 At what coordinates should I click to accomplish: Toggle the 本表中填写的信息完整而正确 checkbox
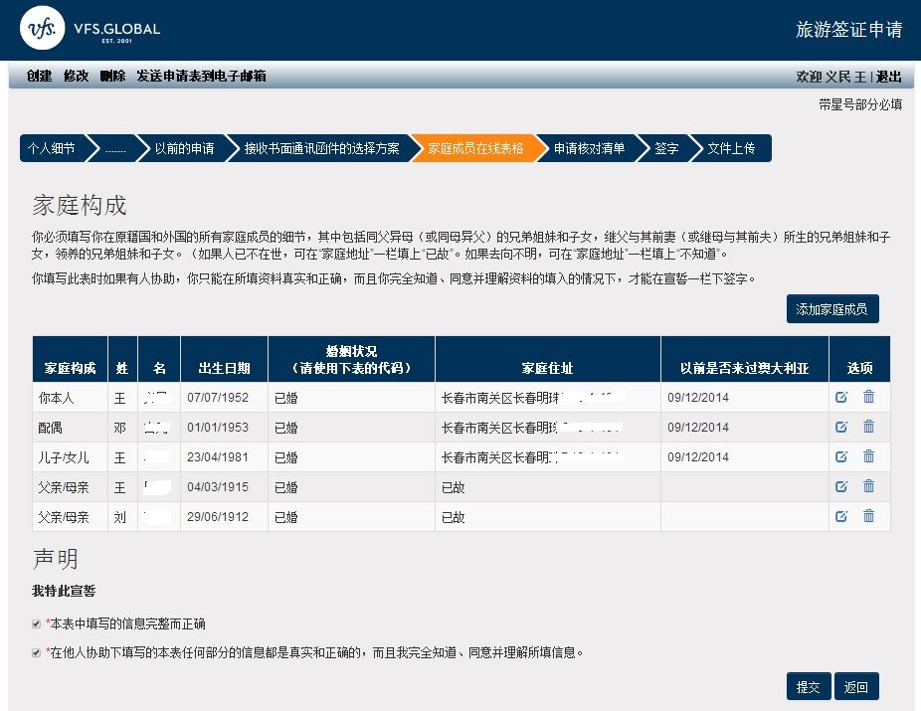37,623
